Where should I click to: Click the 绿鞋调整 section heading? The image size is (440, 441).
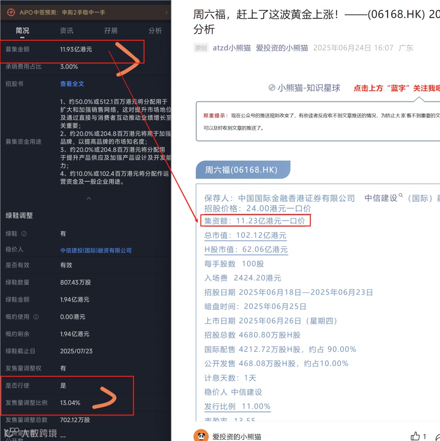pos(19,216)
